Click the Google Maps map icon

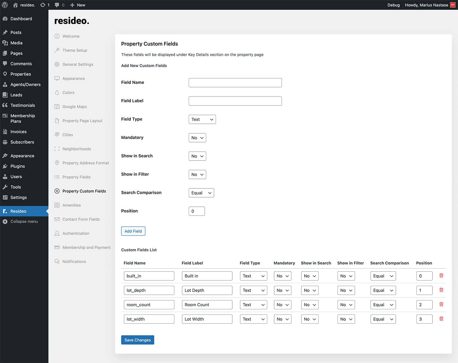pyautogui.click(x=57, y=107)
